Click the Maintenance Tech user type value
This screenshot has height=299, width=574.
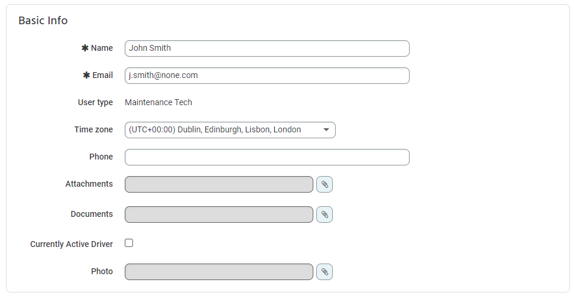click(158, 102)
